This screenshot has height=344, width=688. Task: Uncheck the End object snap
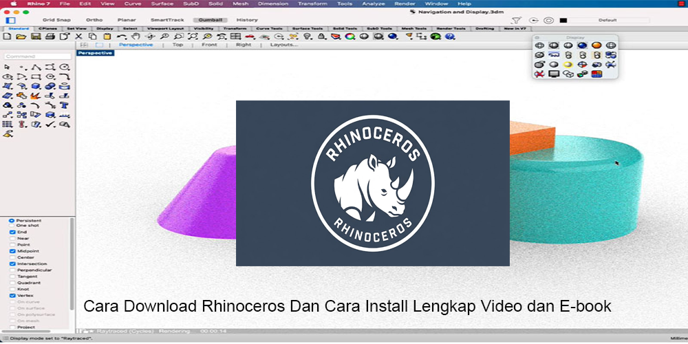12,232
